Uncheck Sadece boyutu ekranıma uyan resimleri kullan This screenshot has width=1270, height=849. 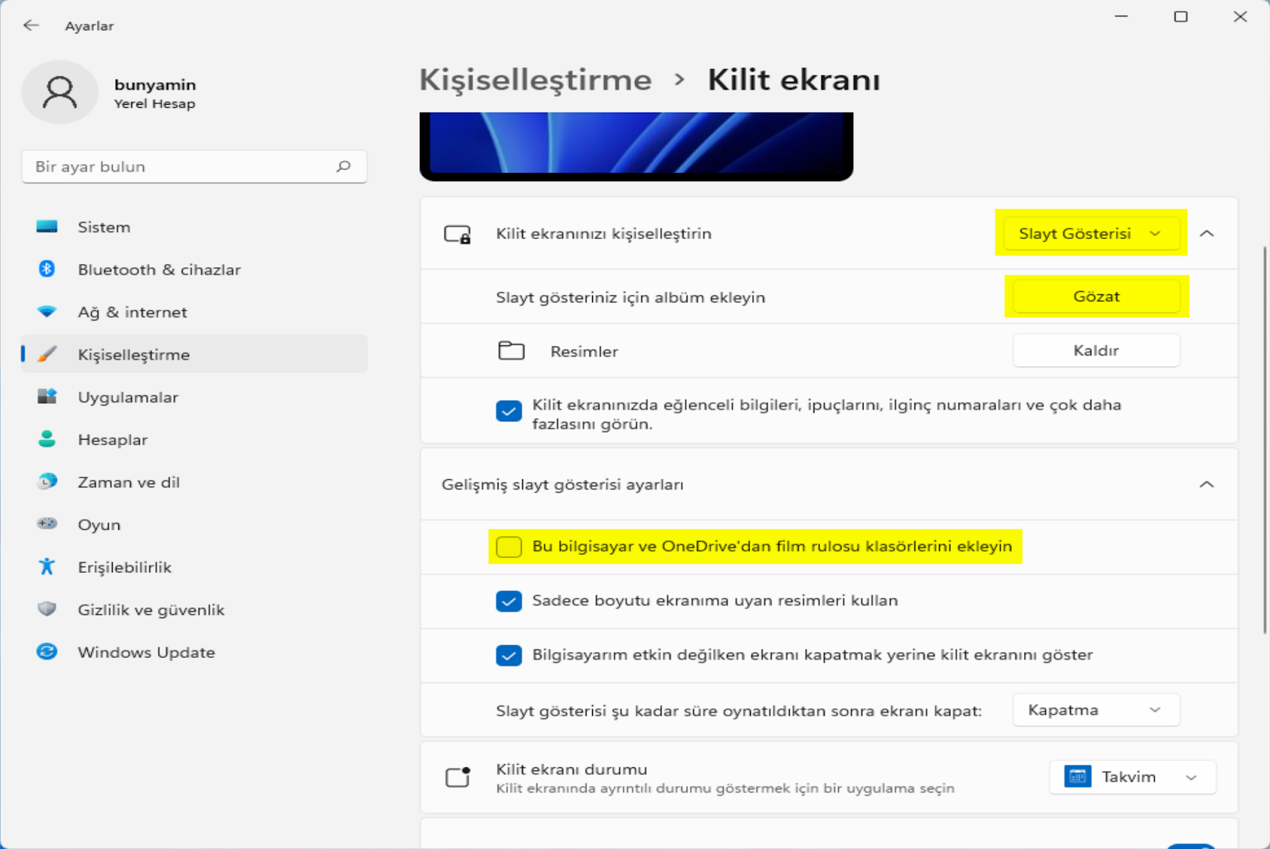[x=509, y=601]
